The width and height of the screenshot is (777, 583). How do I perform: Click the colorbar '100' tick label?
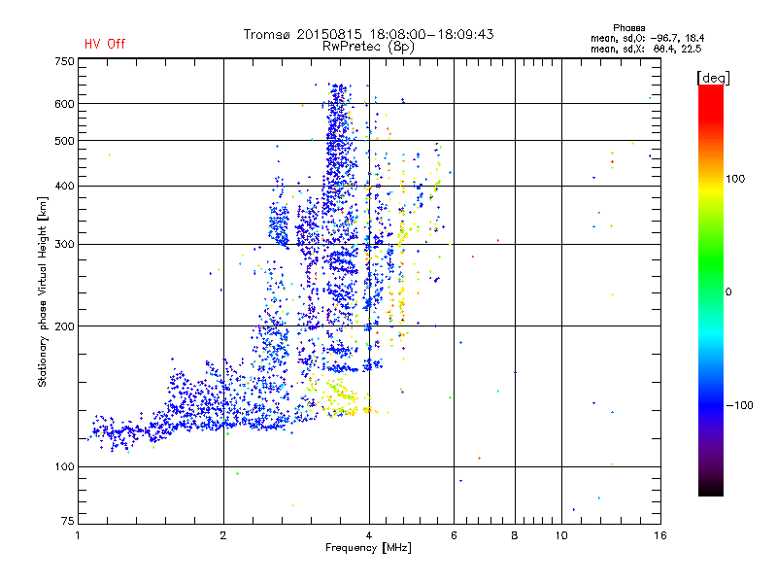point(735,179)
